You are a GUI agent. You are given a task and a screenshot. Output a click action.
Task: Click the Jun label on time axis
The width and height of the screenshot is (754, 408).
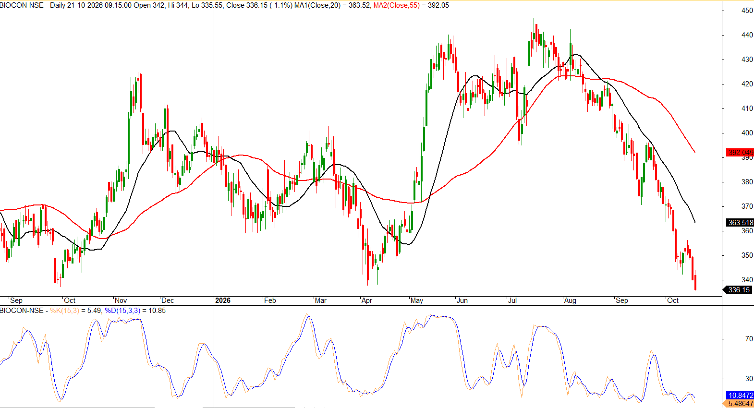pyautogui.click(x=462, y=300)
